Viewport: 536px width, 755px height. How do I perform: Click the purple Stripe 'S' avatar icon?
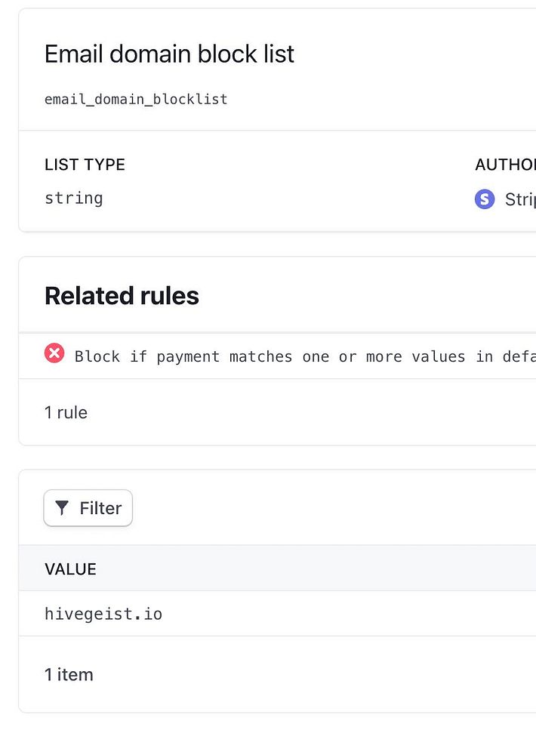(x=485, y=199)
